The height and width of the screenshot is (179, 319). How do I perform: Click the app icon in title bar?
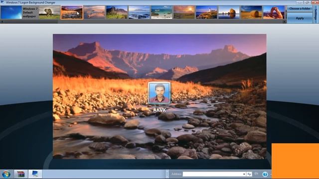pyautogui.click(x=2, y=2)
